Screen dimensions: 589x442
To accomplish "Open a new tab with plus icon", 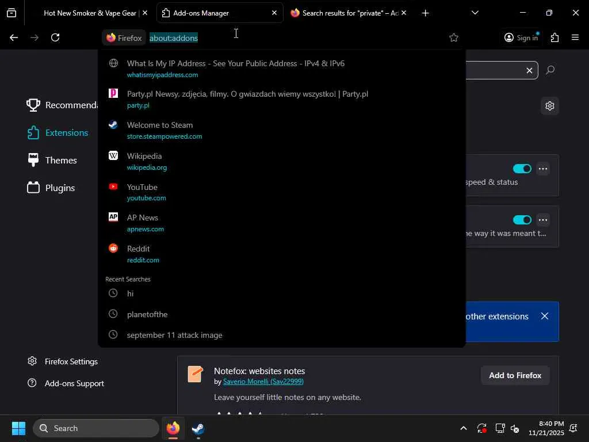I will pos(425,13).
